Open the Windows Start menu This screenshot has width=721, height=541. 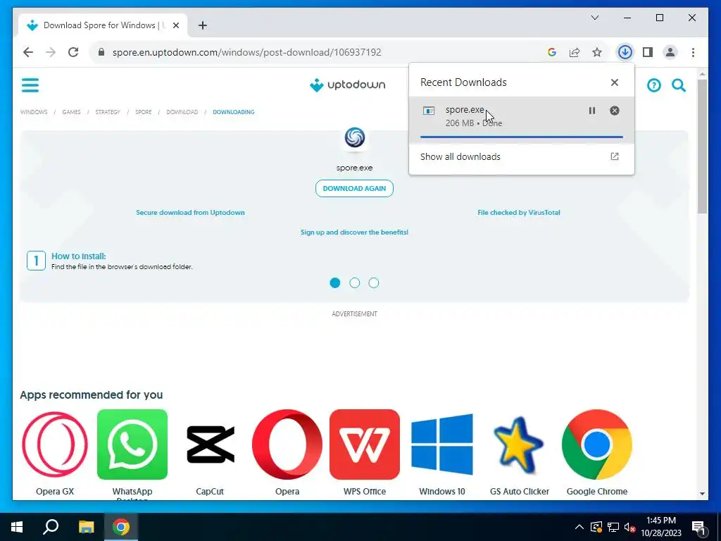pyautogui.click(x=17, y=527)
